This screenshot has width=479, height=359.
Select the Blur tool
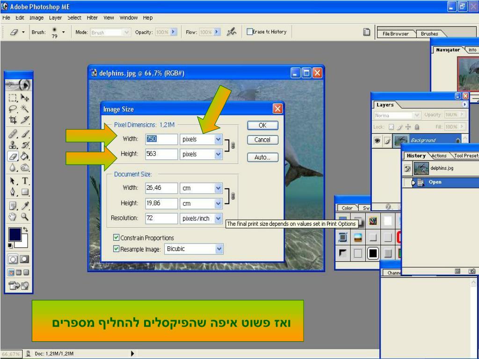pyautogui.click(x=13, y=167)
